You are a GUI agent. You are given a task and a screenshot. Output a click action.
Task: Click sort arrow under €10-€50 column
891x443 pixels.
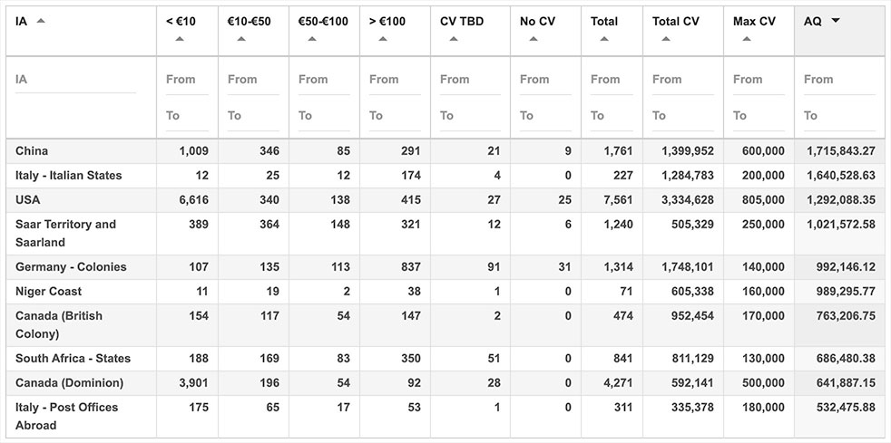point(241,39)
